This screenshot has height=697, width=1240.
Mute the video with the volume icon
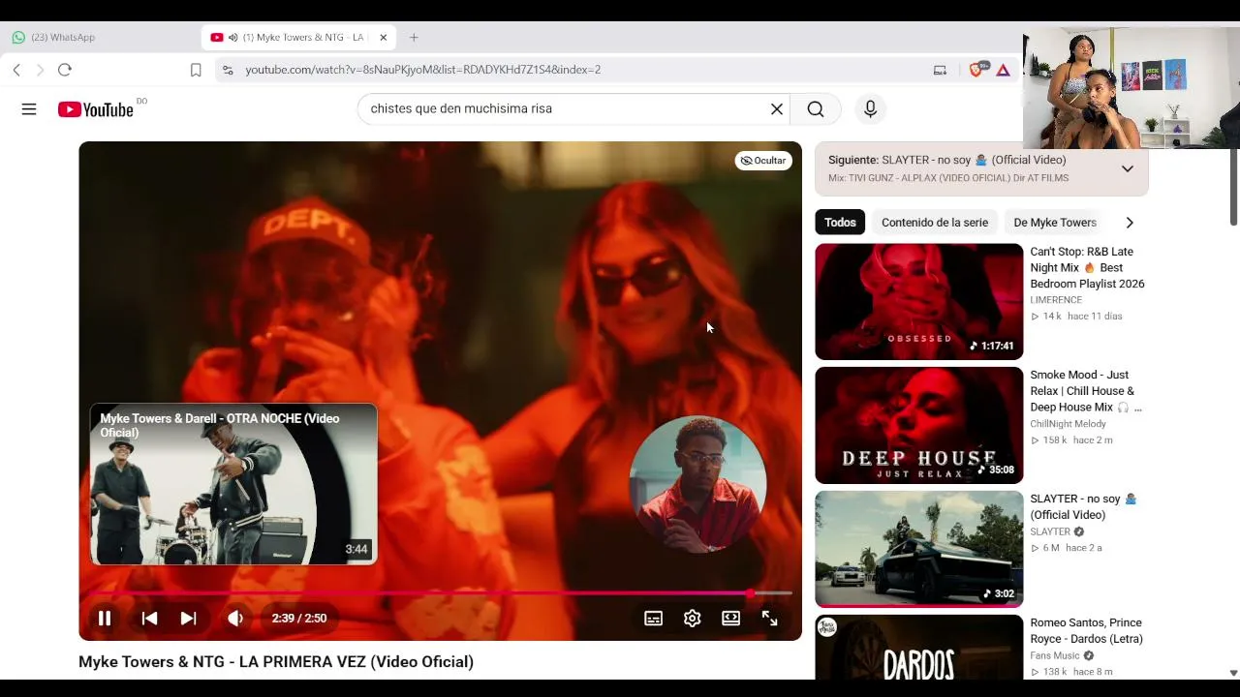pos(235,619)
